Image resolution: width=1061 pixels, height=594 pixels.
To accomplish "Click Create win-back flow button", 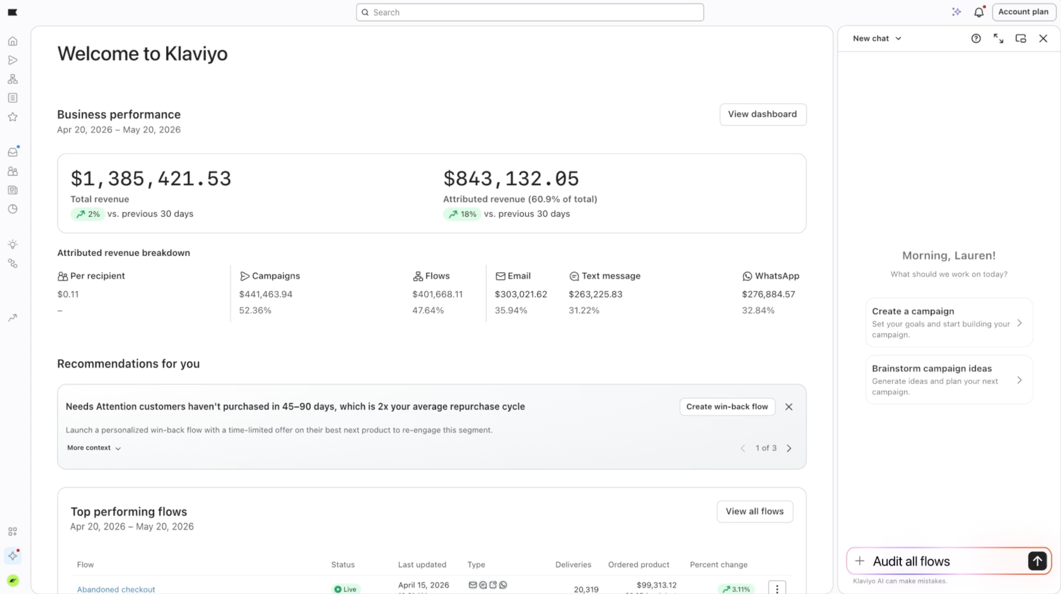I will pos(727,406).
